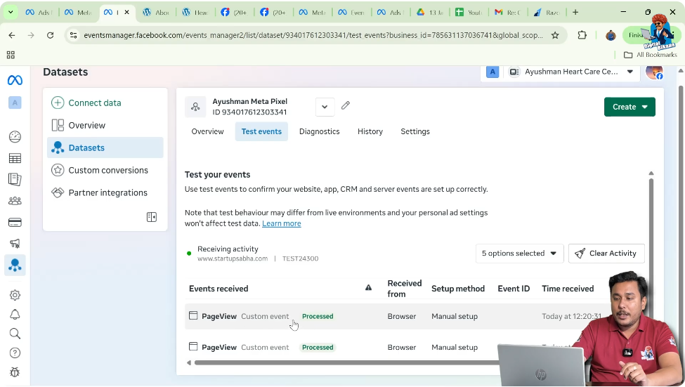Open Chrome apps grid icon
685x387 pixels.
(x=11, y=55)
